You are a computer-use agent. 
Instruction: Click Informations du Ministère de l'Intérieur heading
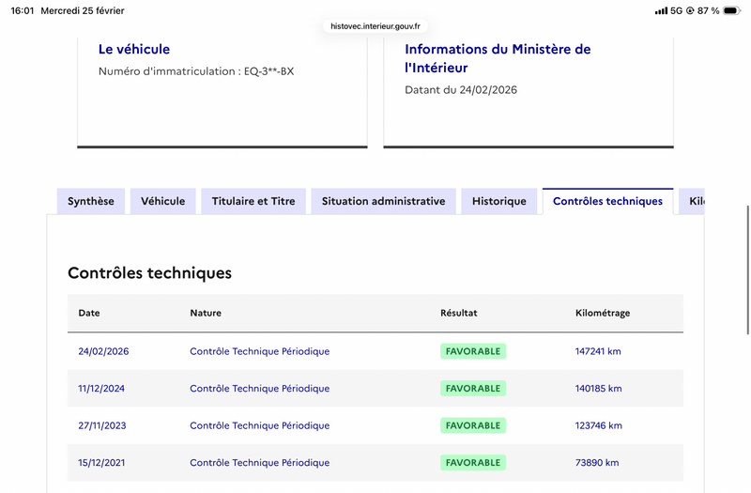tap(498, 58)
